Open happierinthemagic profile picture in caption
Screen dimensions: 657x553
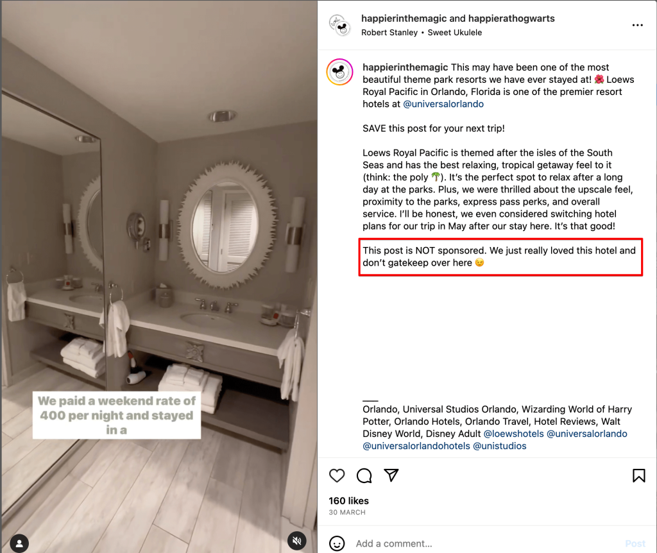340,72
